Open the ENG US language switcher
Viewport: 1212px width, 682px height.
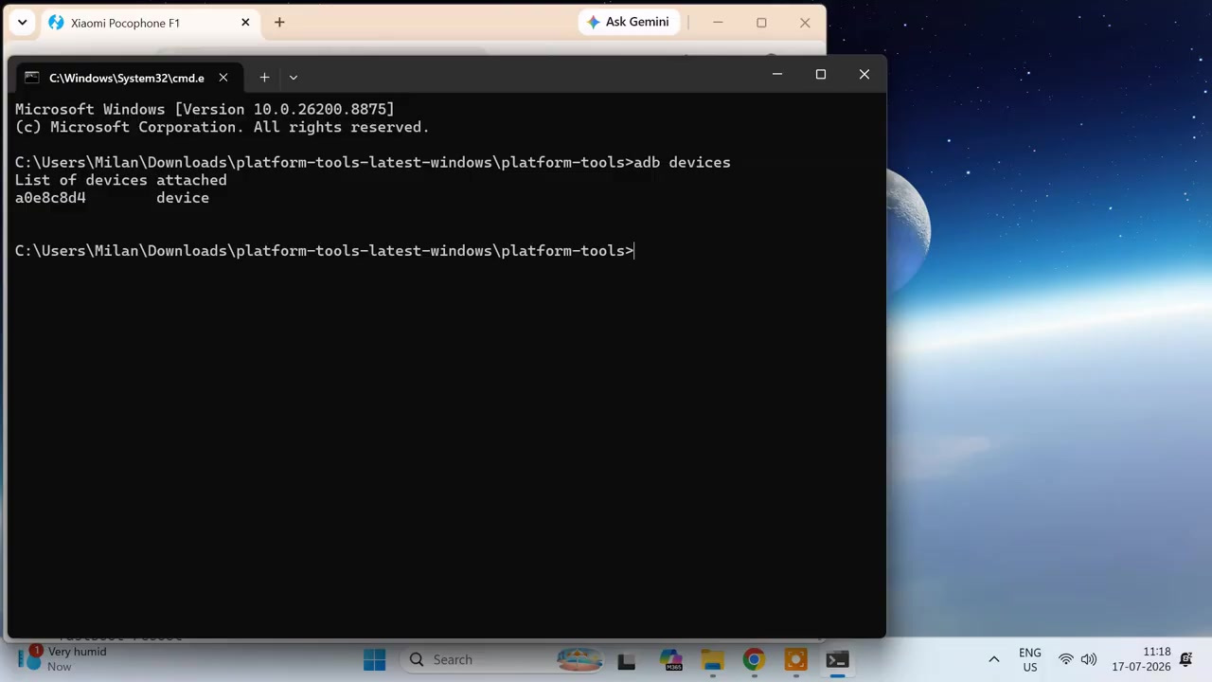(1030, 659)
